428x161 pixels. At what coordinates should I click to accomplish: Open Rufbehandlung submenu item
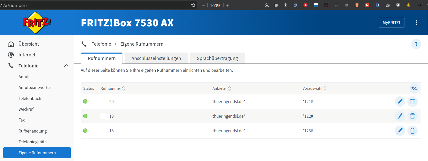click(33, 131)
